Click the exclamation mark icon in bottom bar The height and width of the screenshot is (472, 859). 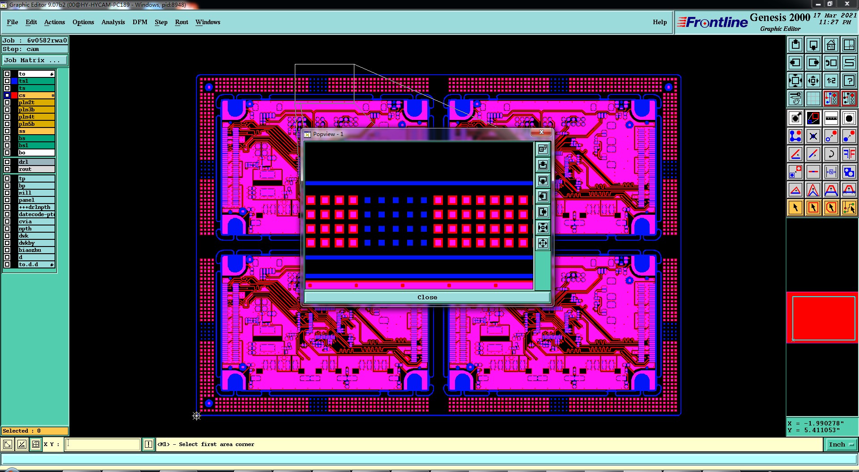(149, 444)
